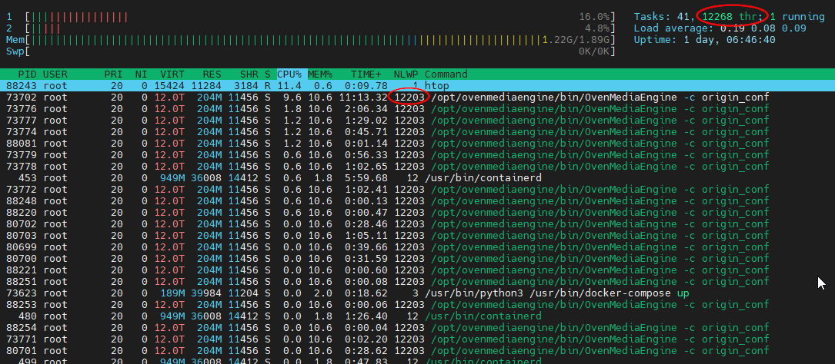Viewport: 835px width, 364px height.
Task: Sort by the TIME+ column header
Action: click(x=366, y=74)
